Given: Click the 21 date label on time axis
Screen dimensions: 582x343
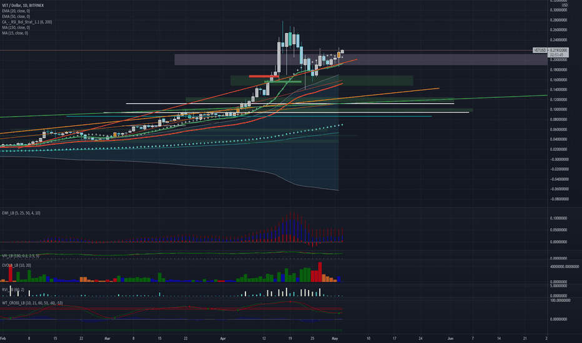Looking at the screenshot, I should (x=525, y=338).
